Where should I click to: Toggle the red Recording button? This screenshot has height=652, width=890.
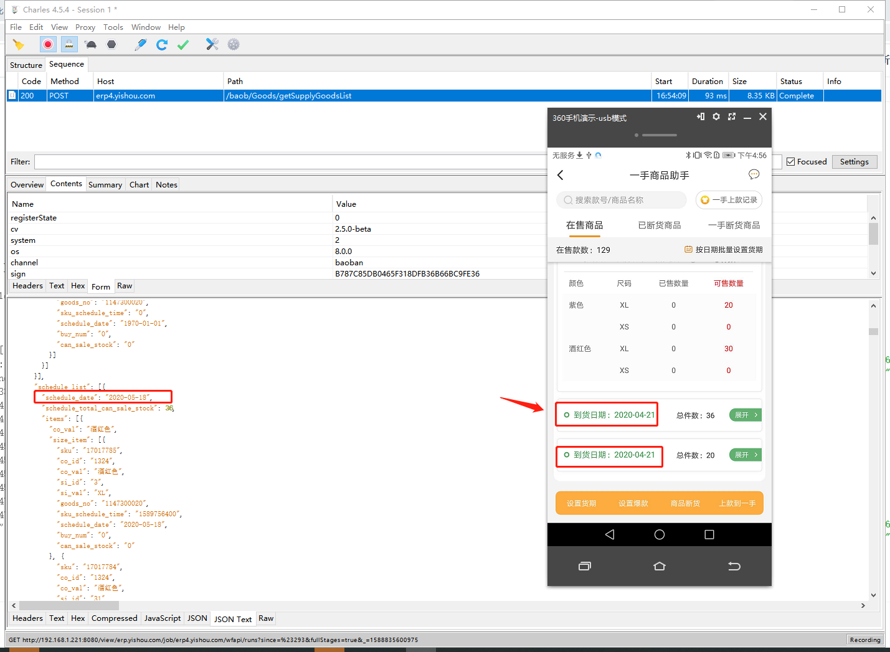[x=48, y=44]
